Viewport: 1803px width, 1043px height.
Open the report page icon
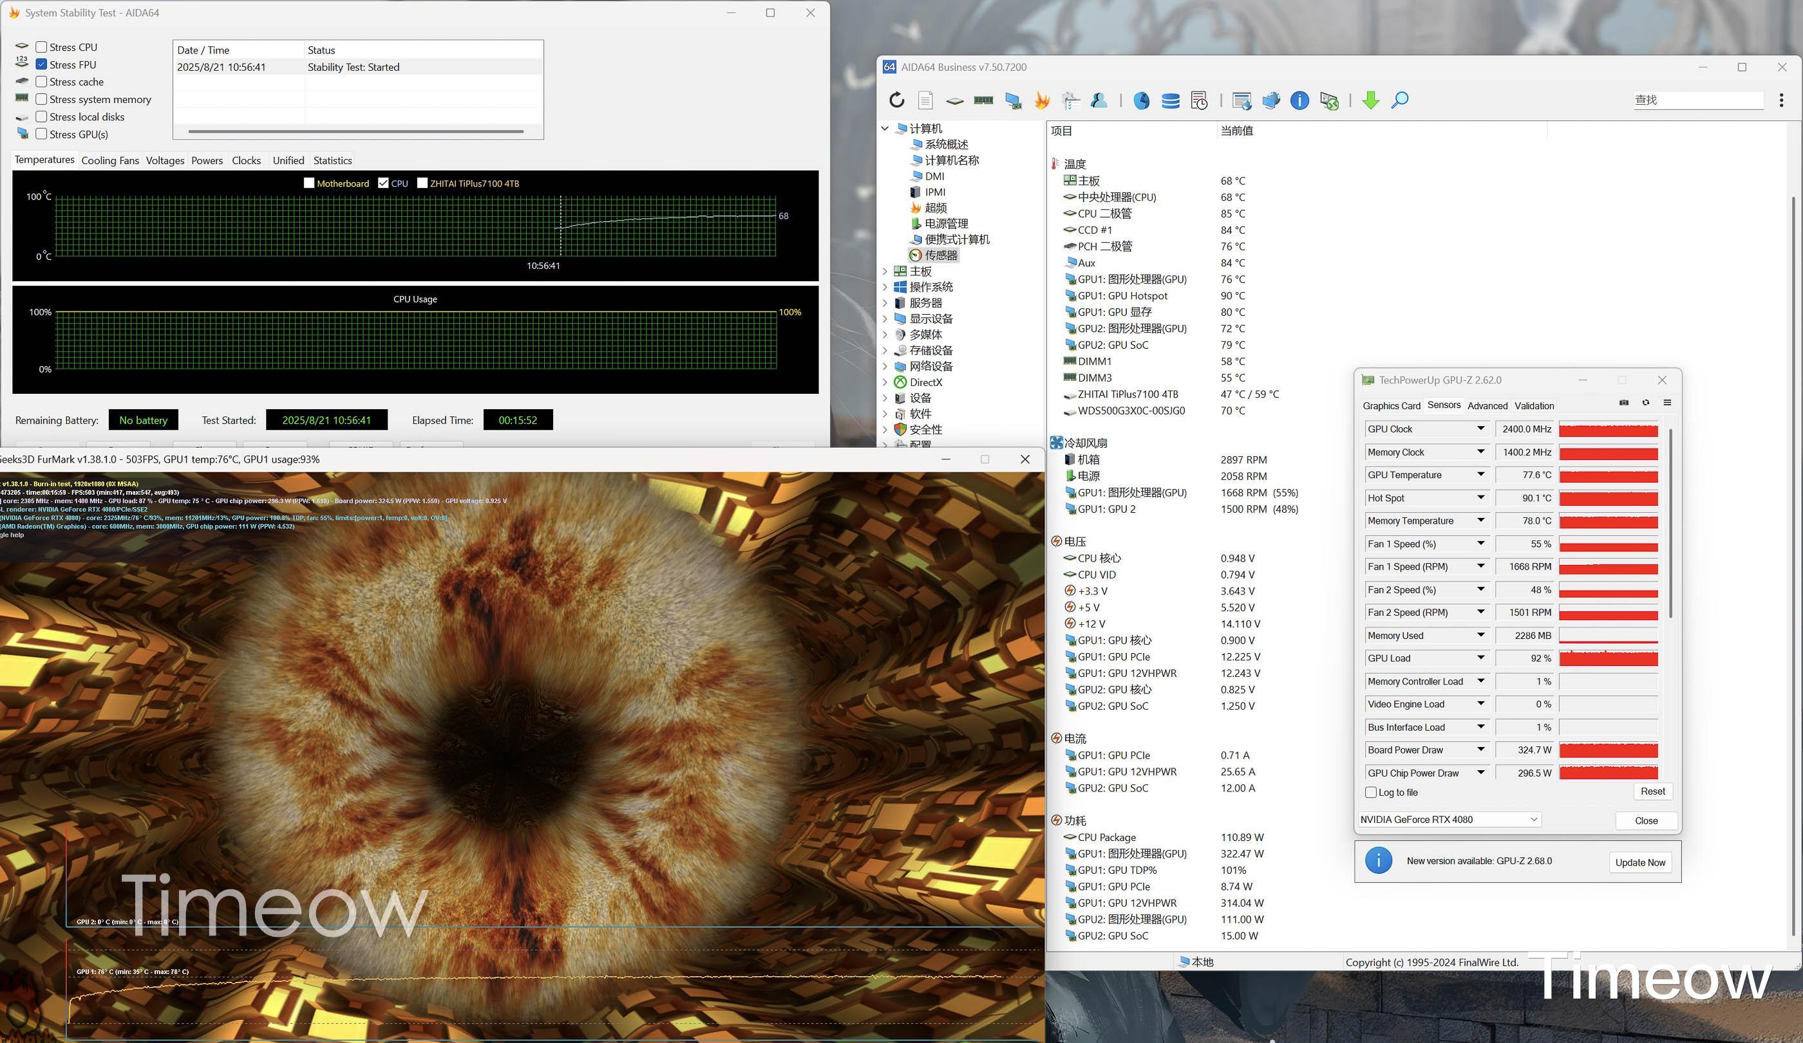tap(925, 100)
